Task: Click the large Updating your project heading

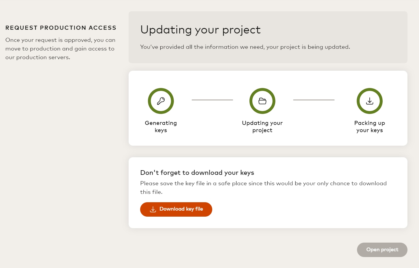Action: [x=200, y=30]
